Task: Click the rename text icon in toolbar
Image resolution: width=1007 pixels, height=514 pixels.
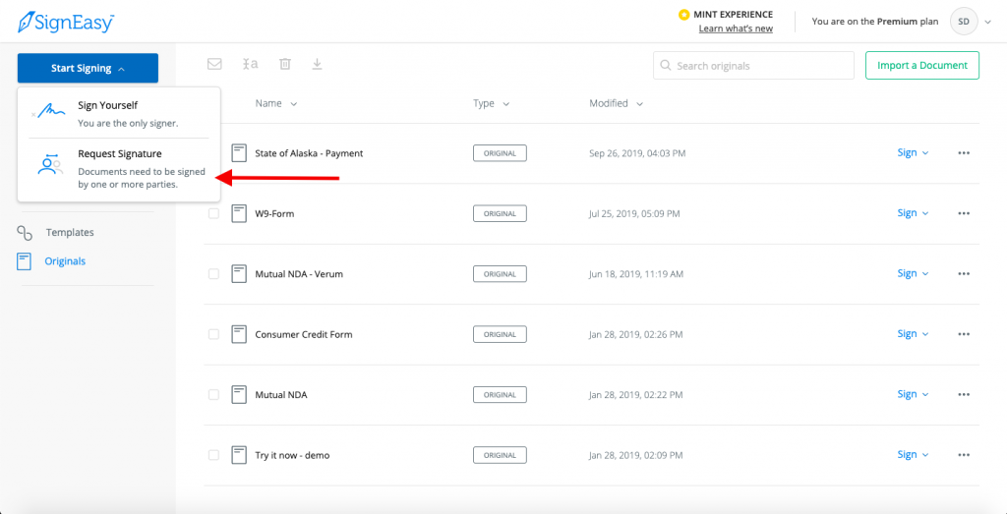Action: 251,64
